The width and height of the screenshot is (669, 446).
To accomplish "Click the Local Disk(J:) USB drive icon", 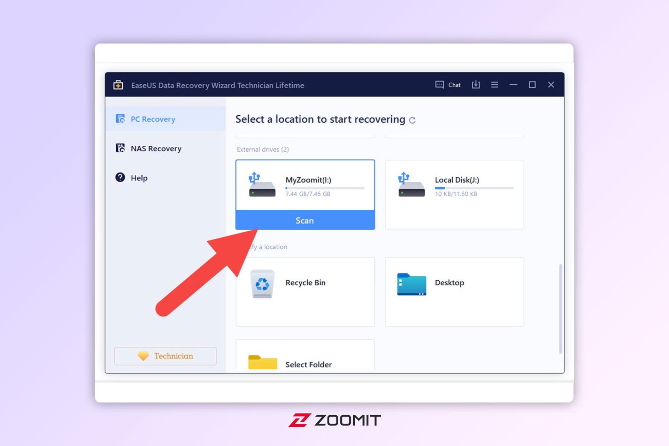I will click(x=411, y=185).
